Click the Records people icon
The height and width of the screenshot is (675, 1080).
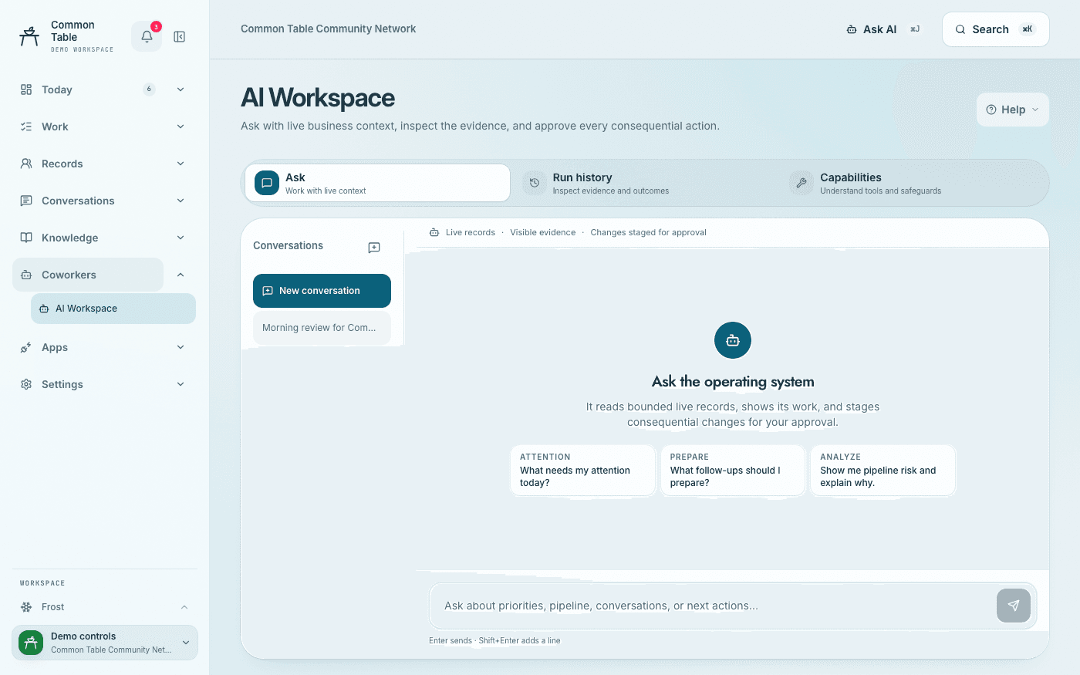[26, 164]
